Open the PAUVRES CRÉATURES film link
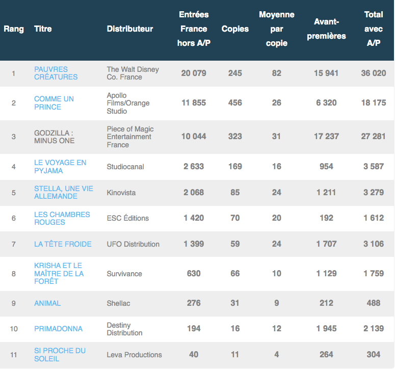 pyautogui.click(x=56, y=73)
